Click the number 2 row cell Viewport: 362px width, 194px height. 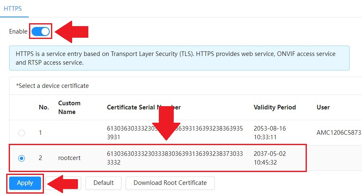40,158
